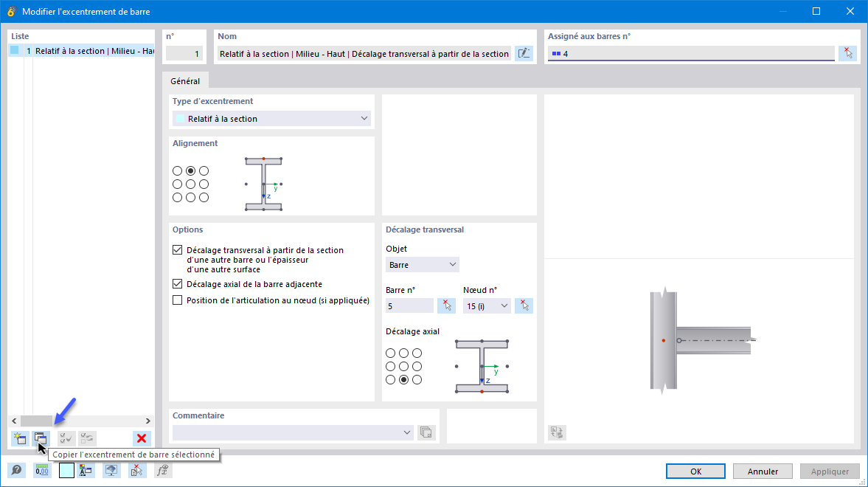
Task: Click the I-section diagram under Décalage axial
Action: click(x=482, y=366)
